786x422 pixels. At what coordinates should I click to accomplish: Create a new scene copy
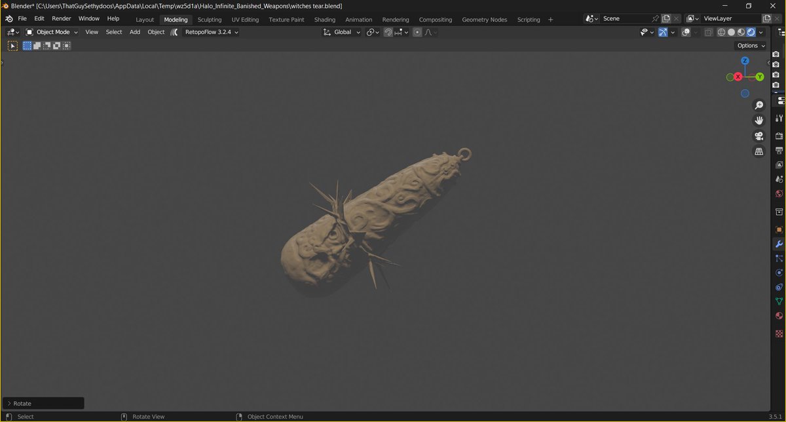[666, 19]
